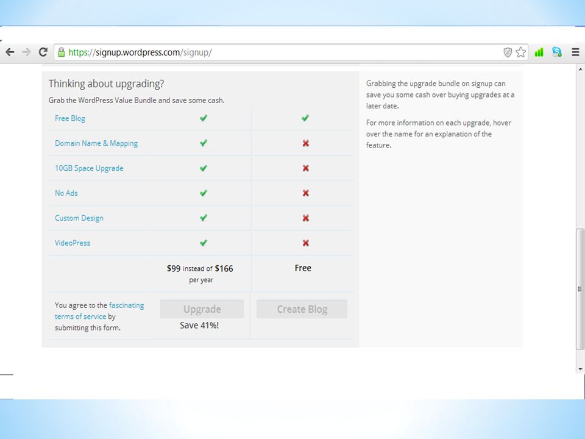This screenshot has height=439, width=585.
Task: Click the green check for 10GB Space Upgrade
Action: click(204, 168)
